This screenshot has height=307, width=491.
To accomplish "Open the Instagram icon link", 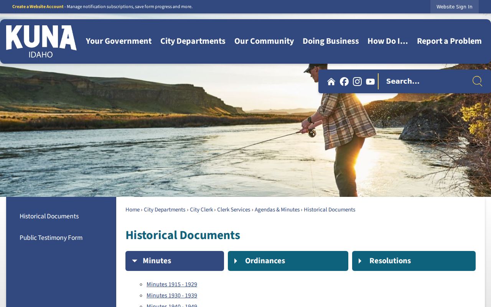I will pos(357,81).
